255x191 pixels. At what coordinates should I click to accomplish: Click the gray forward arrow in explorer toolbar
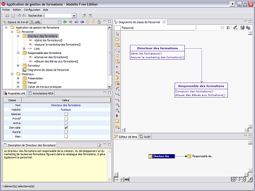[71, 22]
